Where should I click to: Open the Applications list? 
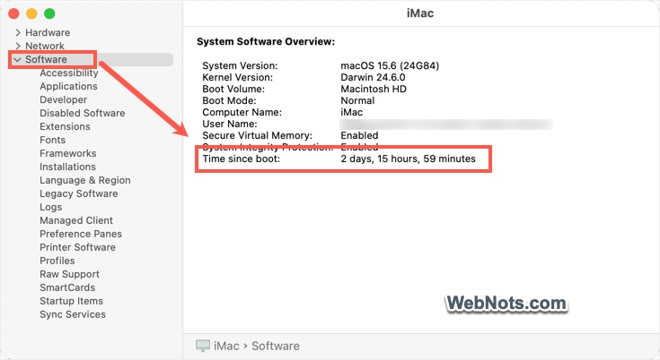coord(68,86)
